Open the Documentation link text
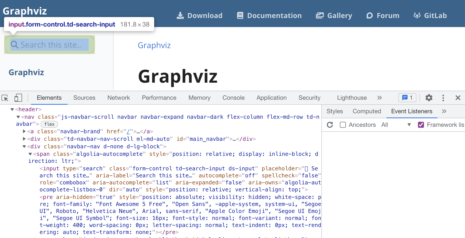Image resolution: width=465 pixels, height=238 pixels. [x=274, y=16]
